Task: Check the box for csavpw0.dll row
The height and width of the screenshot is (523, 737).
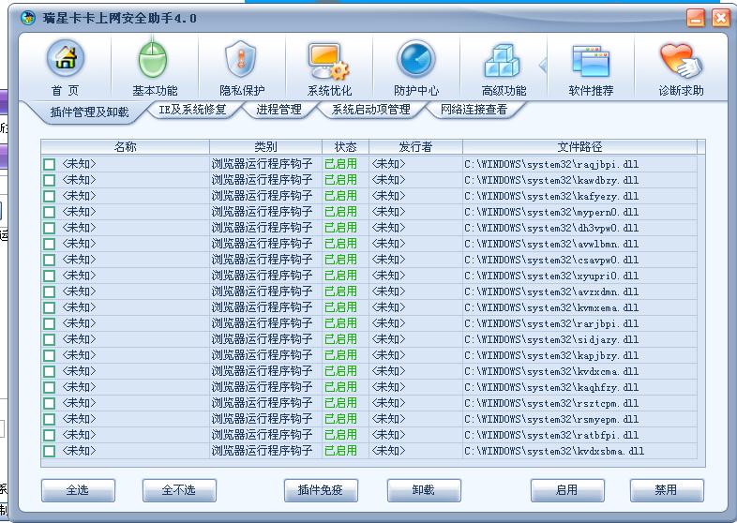Action: click(x=49, y=260)
